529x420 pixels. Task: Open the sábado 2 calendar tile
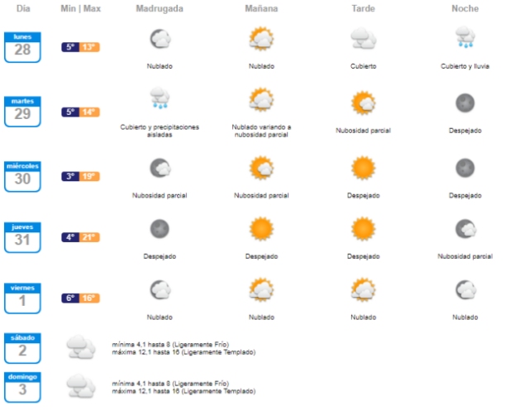tap(22, 347)
